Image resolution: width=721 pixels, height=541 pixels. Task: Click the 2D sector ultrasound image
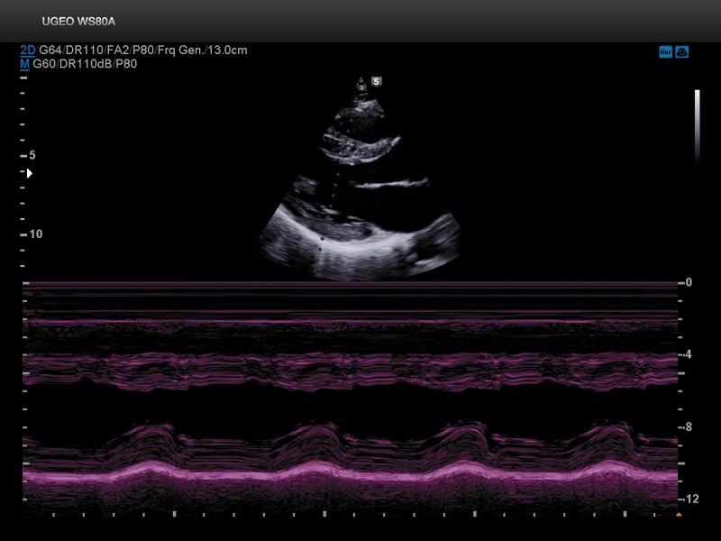pos(360,198)
